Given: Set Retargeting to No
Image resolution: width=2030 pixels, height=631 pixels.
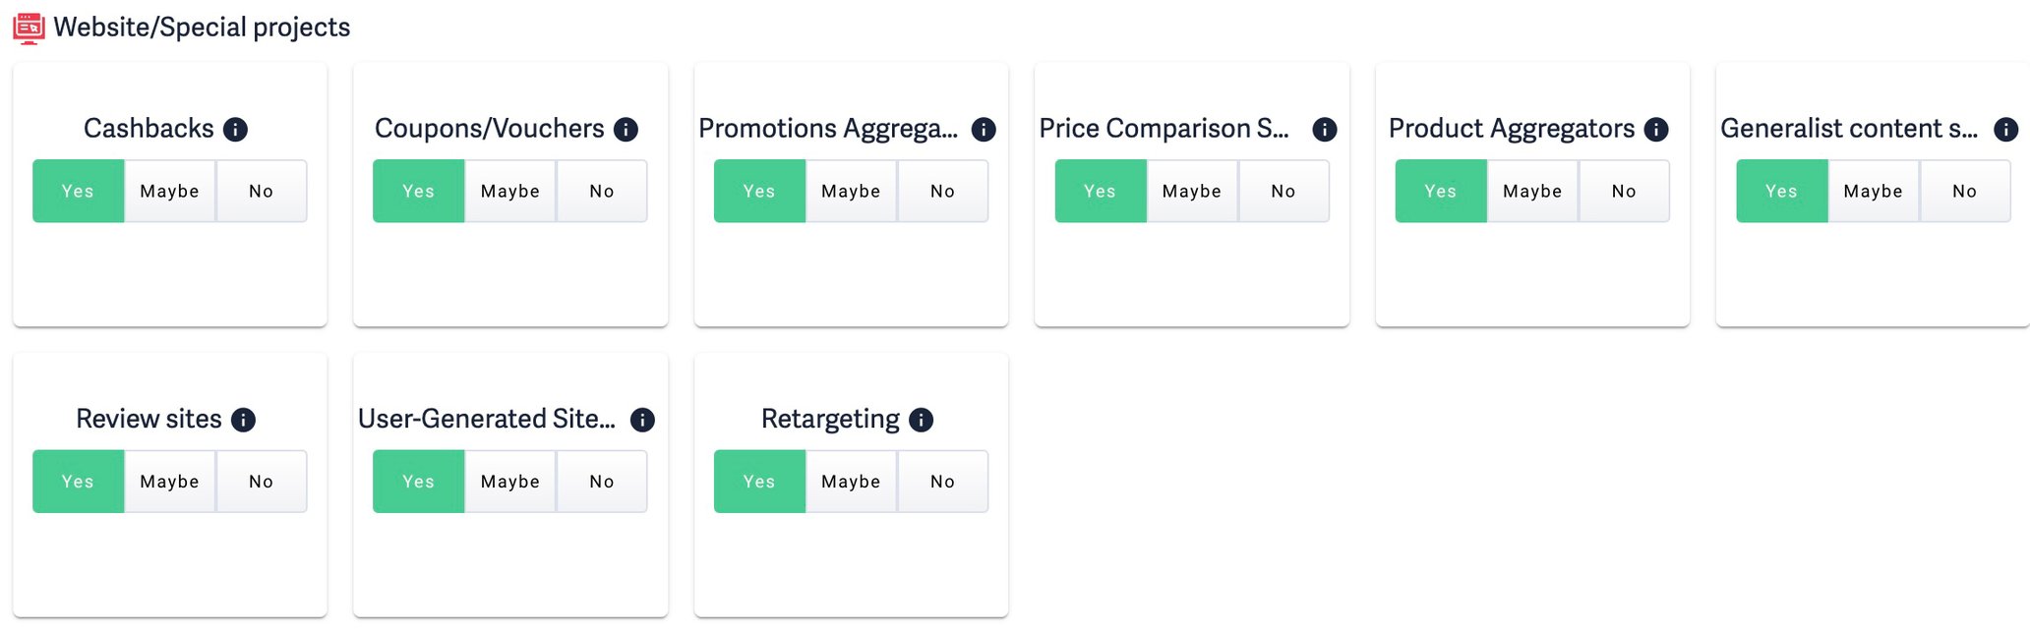Looking at the screenshot, I should pyautogui.click(x=942, y=481).
